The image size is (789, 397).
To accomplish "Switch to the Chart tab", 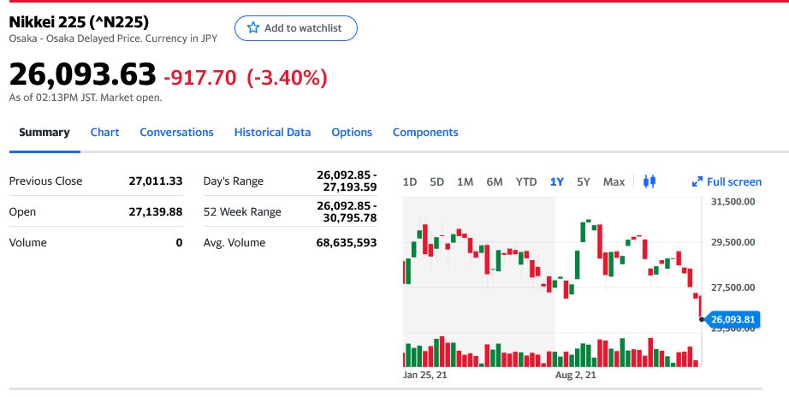I will [x=104, y=133].
